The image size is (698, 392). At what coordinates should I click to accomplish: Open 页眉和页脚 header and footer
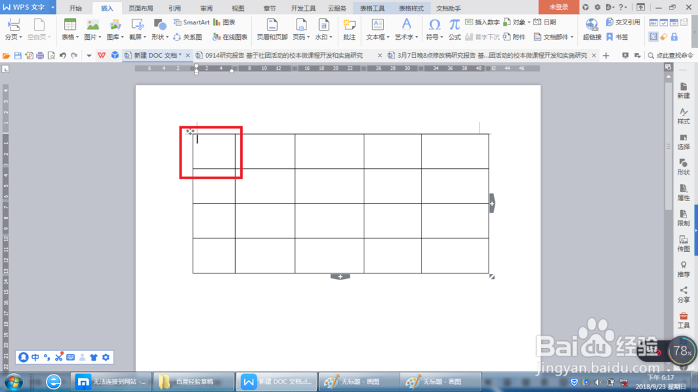click(272, 29)
